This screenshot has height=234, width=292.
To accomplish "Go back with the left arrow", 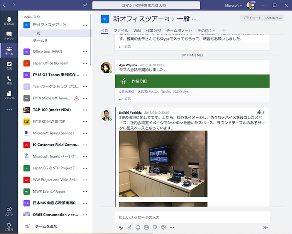I will click(4, 5).
